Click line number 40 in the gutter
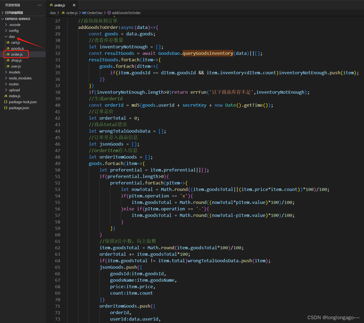 [x=58, y=105]
